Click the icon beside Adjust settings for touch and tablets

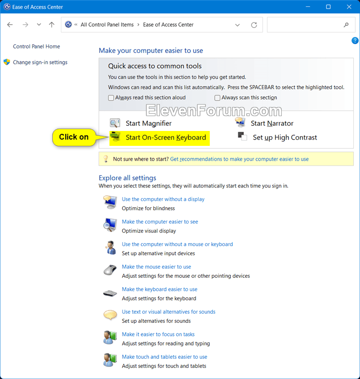pos(110,360)
